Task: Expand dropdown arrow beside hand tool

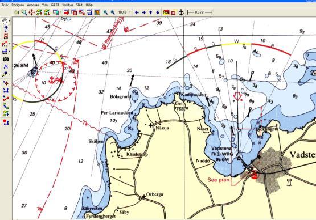Action: click(10, 20)
